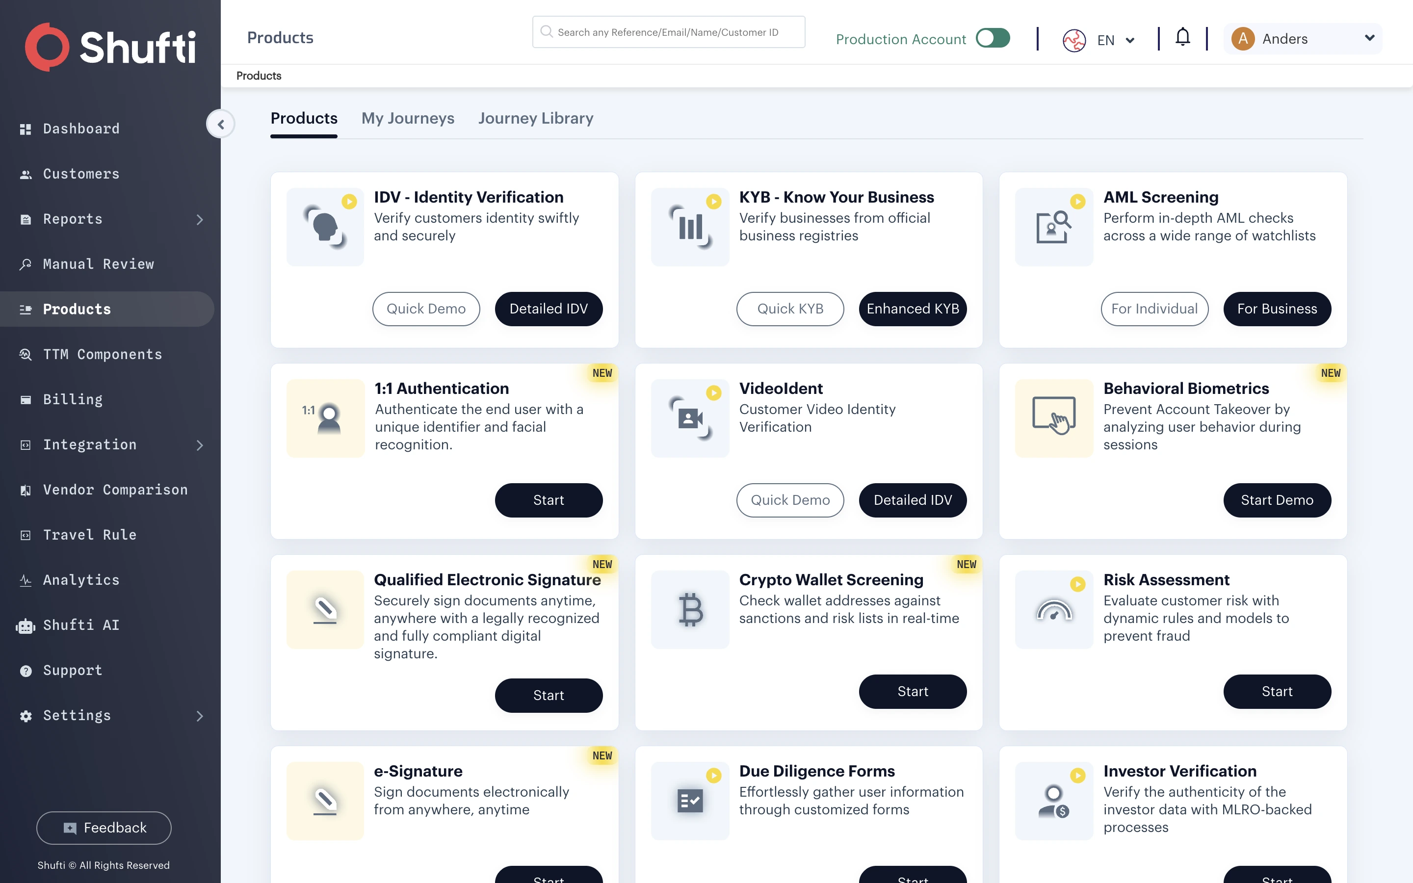Click the Crypto Wallet Screening bitcoin icon
The image size is (1413, 883).
click(x=690, y=610)
